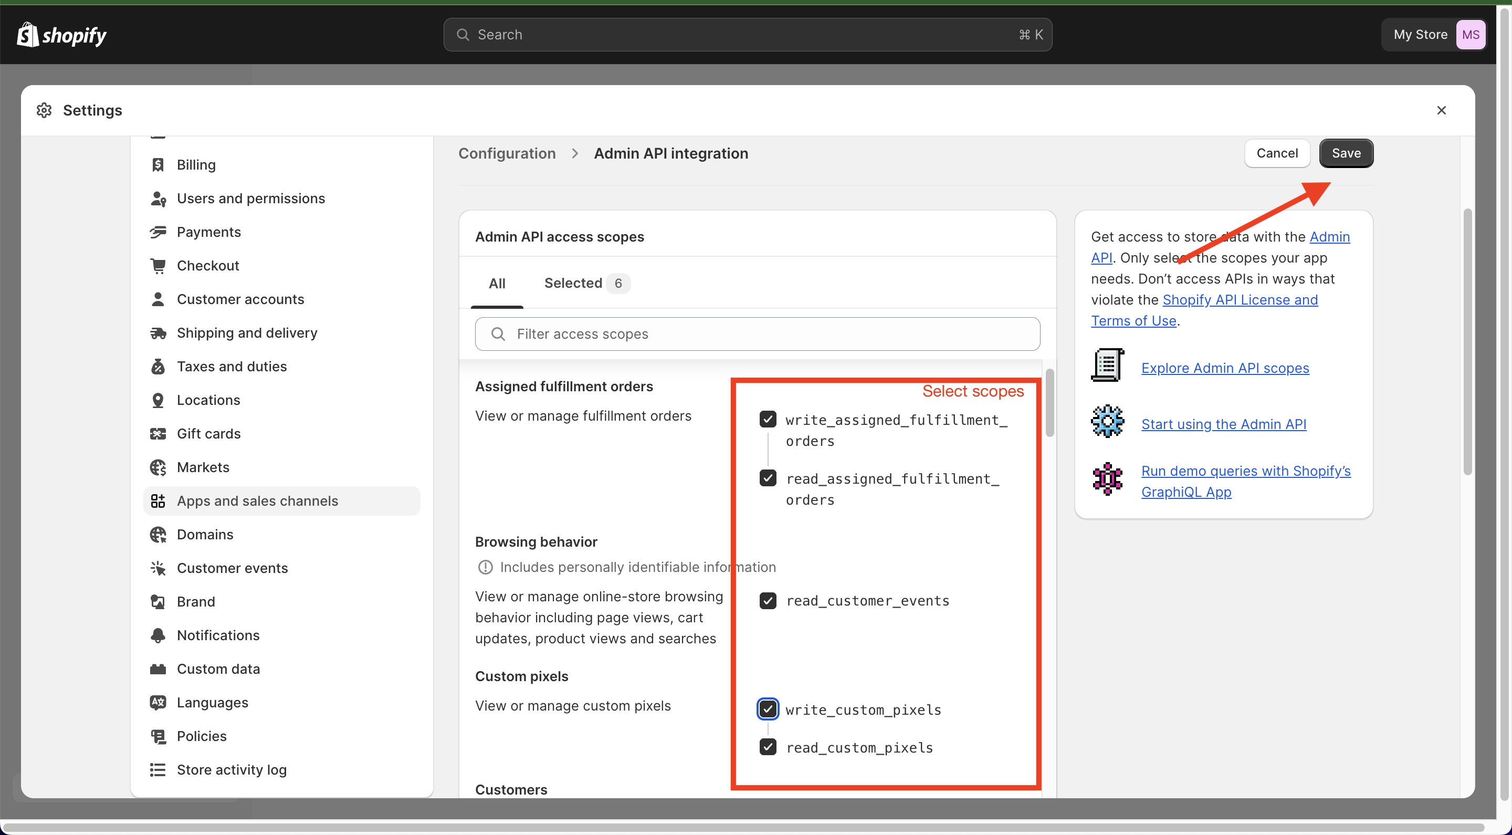Open Start using the Admin API link
The image size is (1512, 835).
click(1223, 424)
